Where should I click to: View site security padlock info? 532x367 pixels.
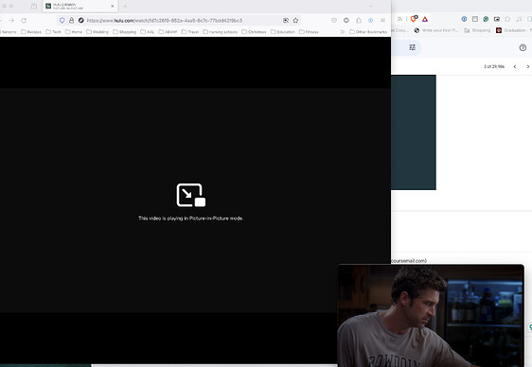point(72,20)
